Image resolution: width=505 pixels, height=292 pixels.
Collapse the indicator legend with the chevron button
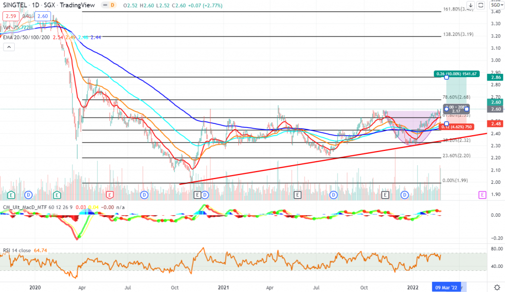coord(9,47)
